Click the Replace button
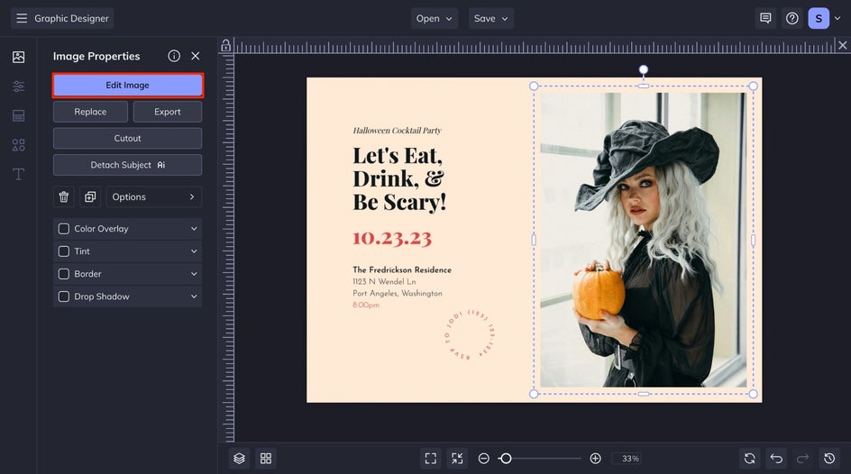851x474 pixels. click(91, 112)
